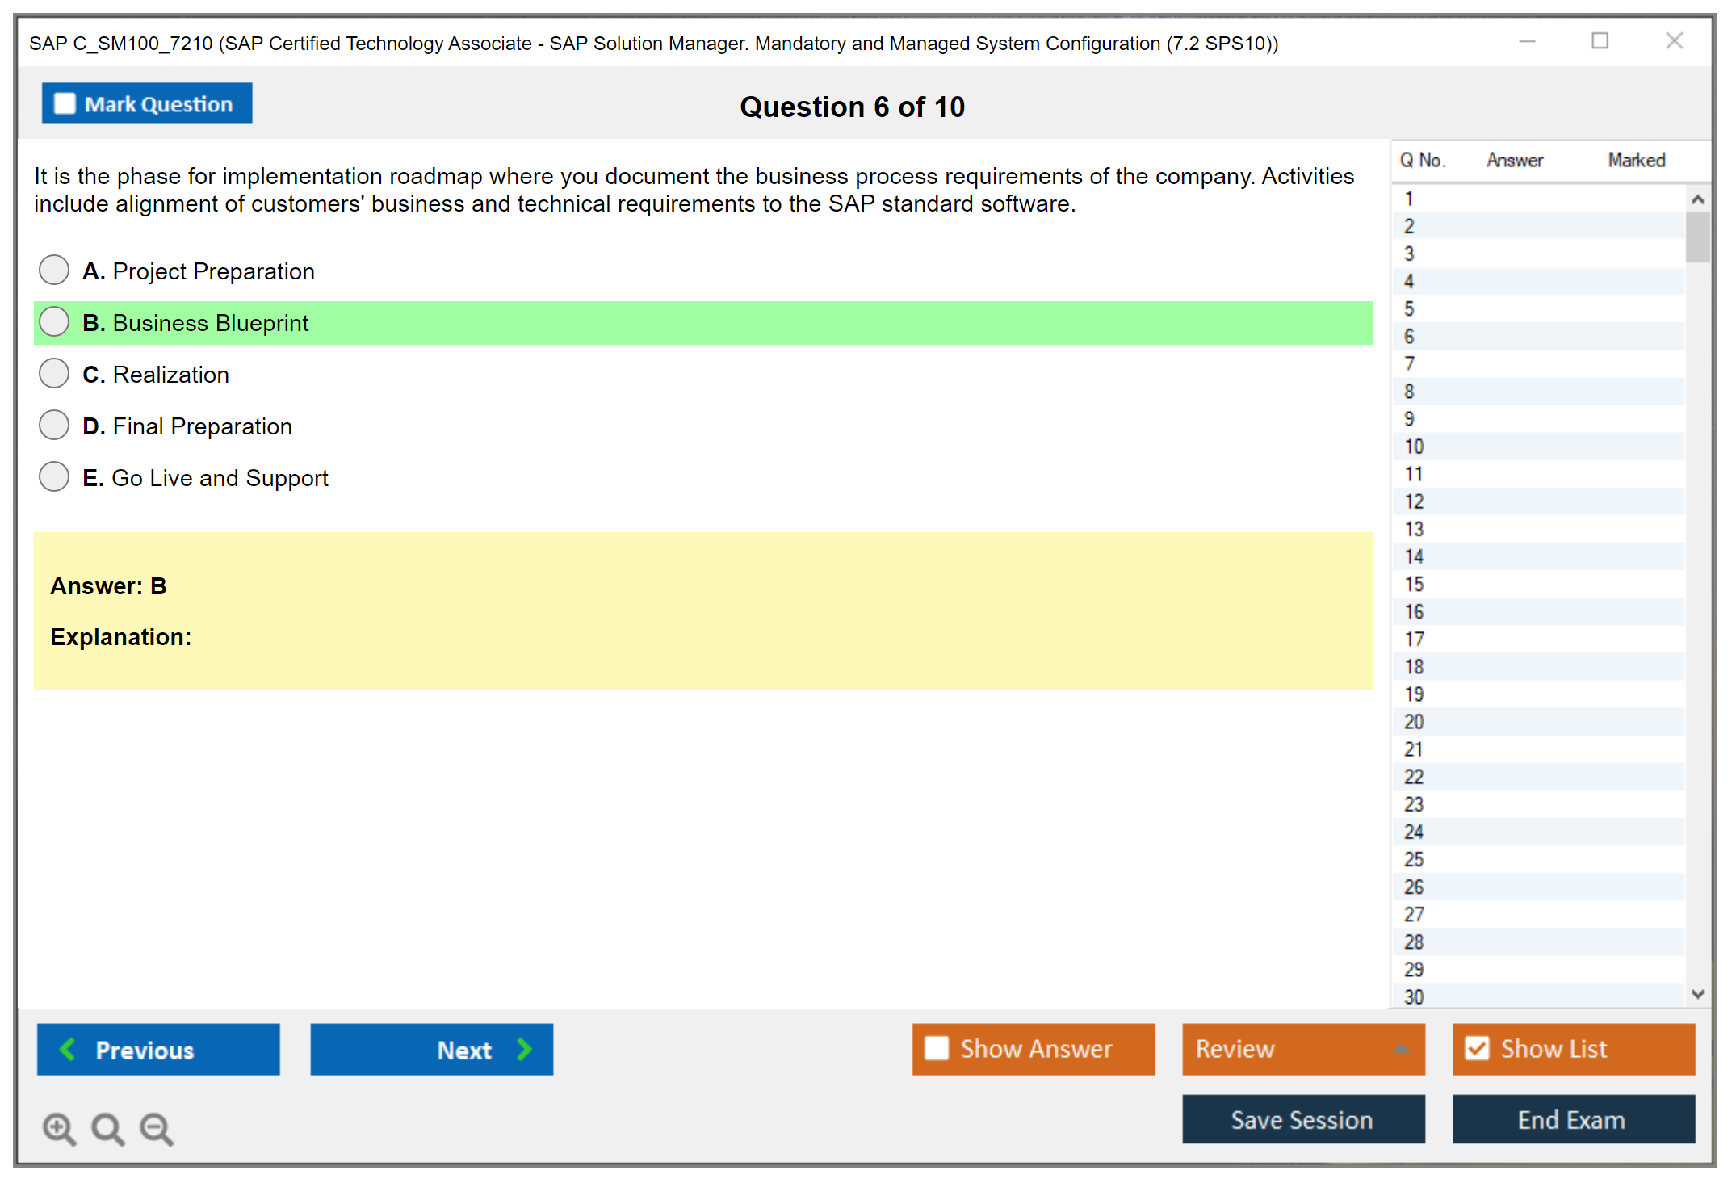Image resolution: width=1736 pixels, height=1187 pixels.
Task: Open the Review dropdown menu
Action: pos(1401,1049)
